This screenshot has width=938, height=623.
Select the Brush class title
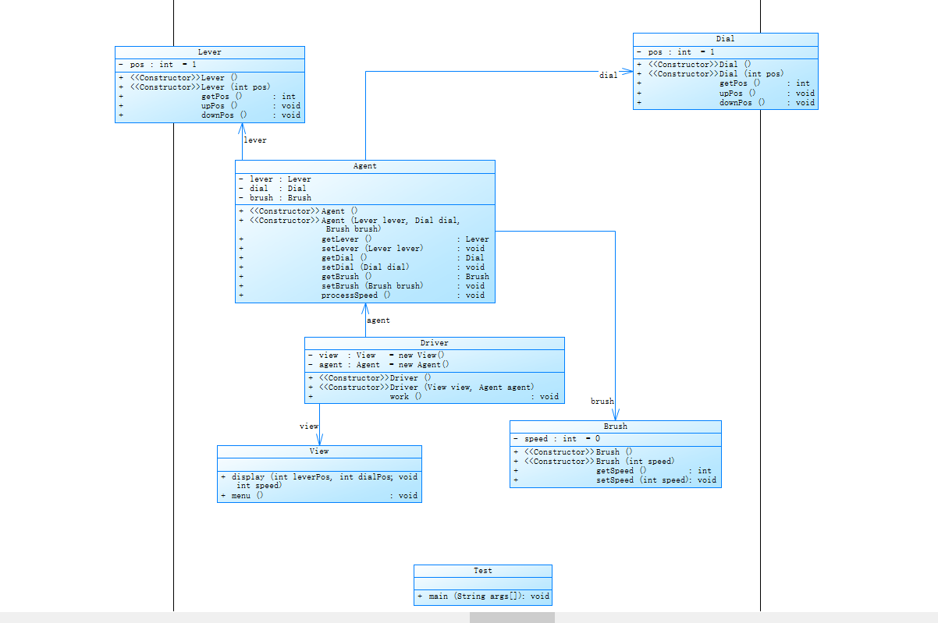click(615, 427)
